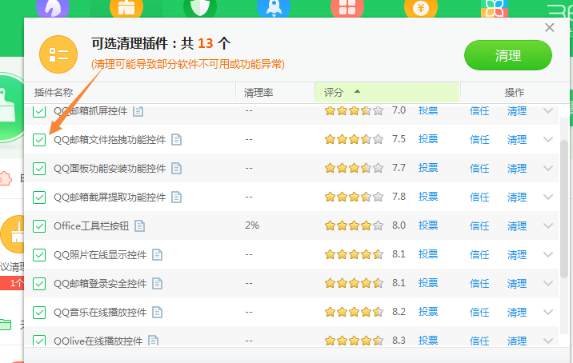Image resolution: width=573 pixels, height=363 pixels.
Task: Open details icon for Office工具栏按钮
Action: point(139,226)
